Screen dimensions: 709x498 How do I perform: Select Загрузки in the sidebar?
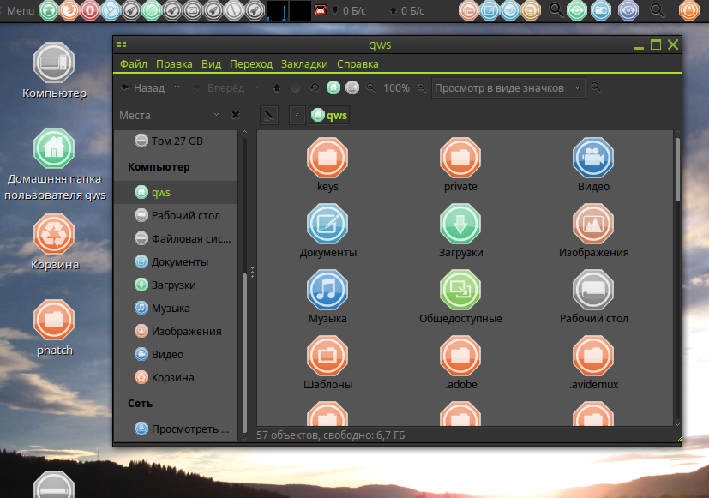pos(176,285)
